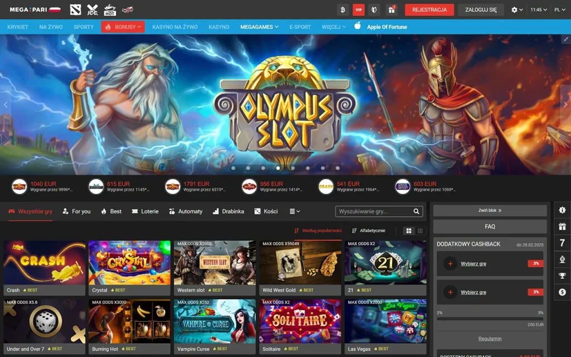Expand the BONUSY dropdown
The height and width of the screenshot is (357, 571).
123,27
